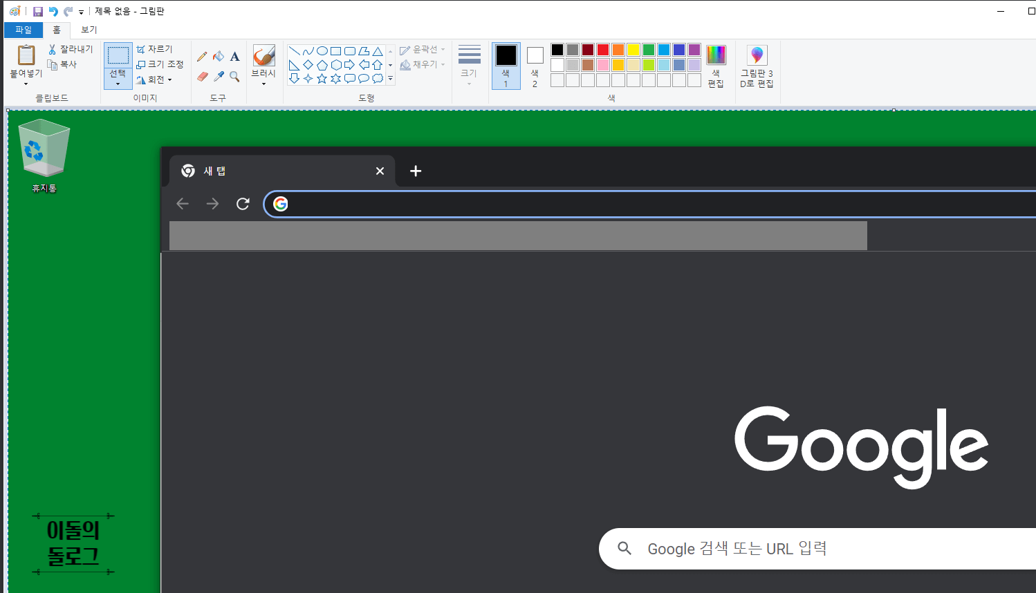Select the Color picker eyedropper tool
The width and height of the screenshot is (1036, 593).
[219, 77]
